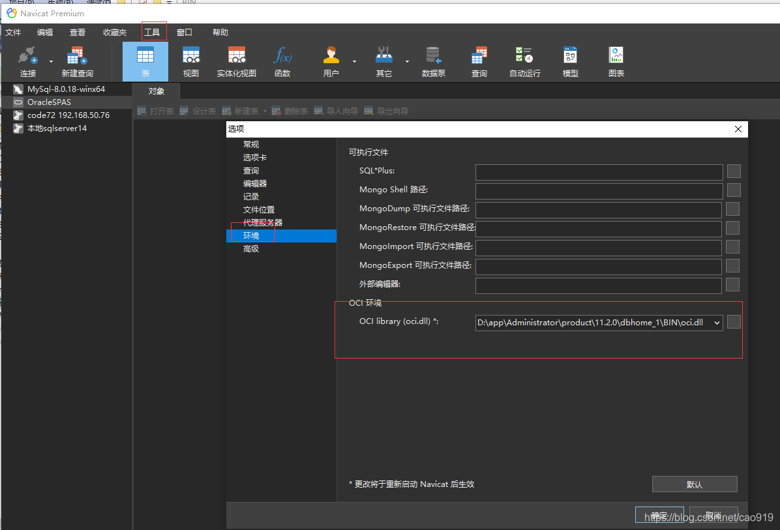Select the code72 192.168.50.76 connection
Screen dimensions: 780x530
66,115
